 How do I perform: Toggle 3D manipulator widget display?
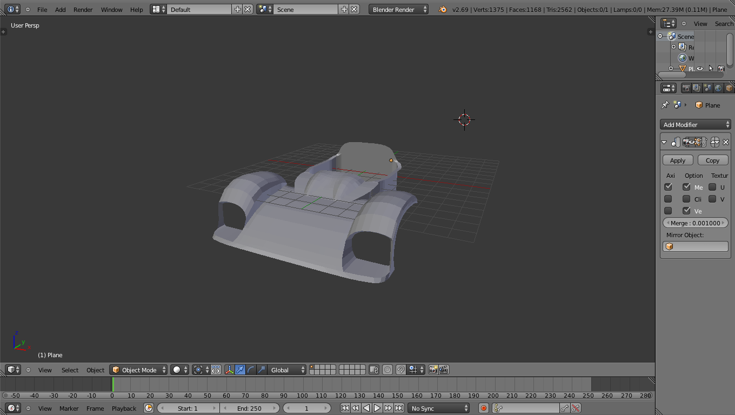[229, 370]
